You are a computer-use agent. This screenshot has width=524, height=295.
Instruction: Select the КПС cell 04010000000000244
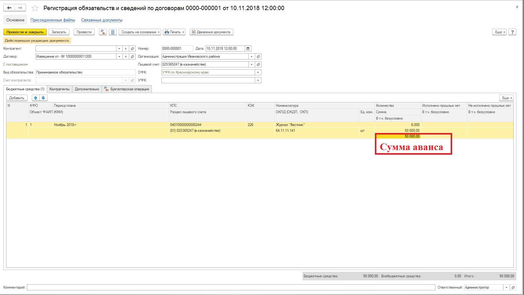(207, 125)
